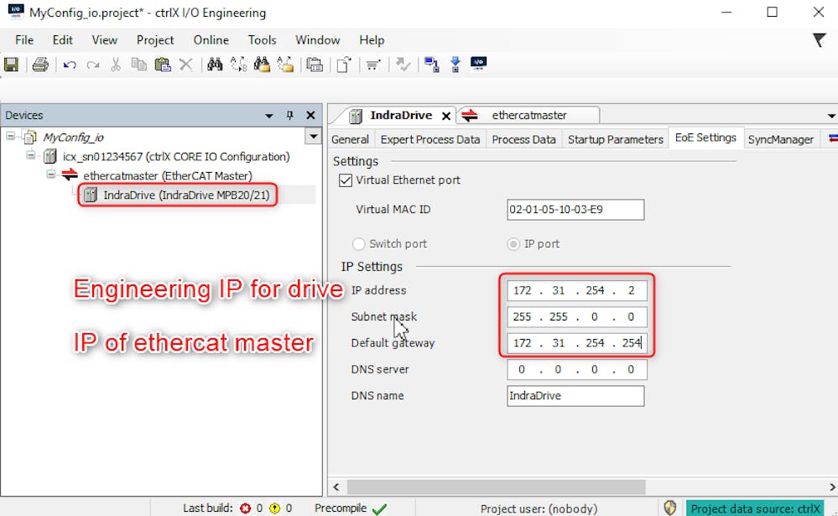Close the Devices panel
This screenshot has width=838, height=516.
310,116
